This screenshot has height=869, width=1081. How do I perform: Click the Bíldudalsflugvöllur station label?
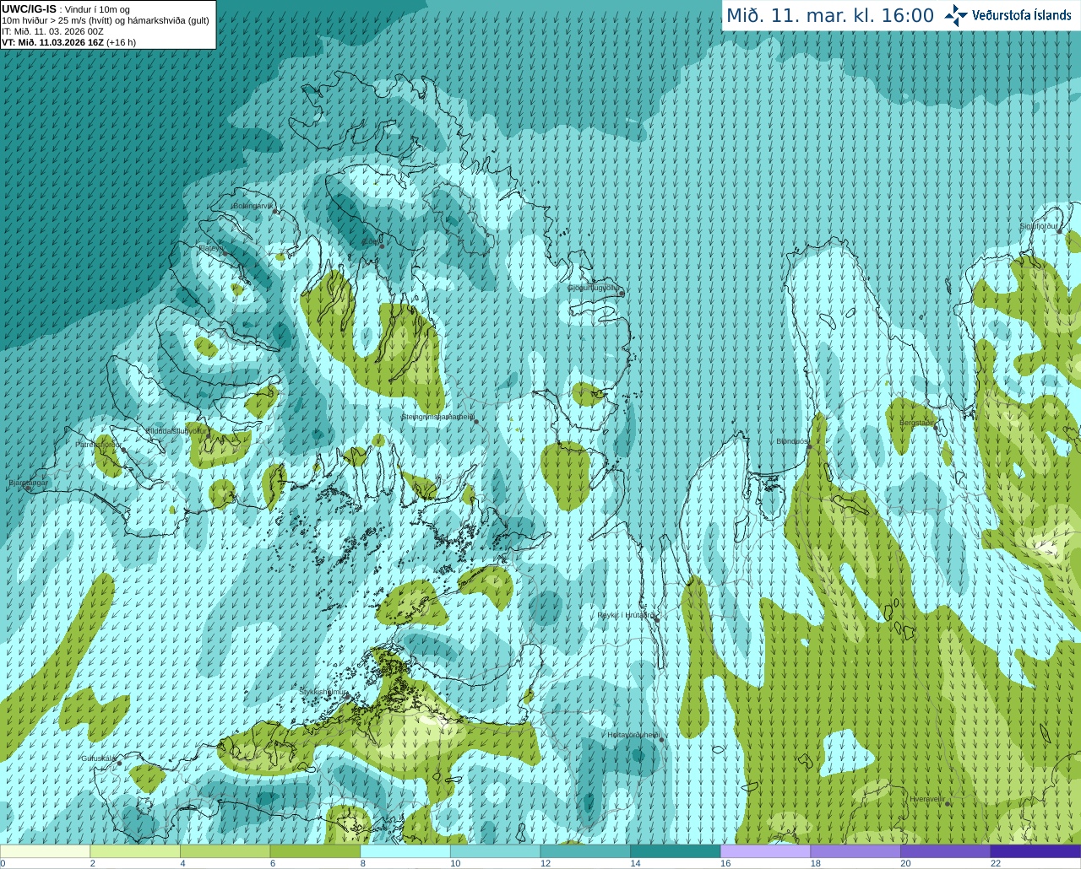(176, 430)
